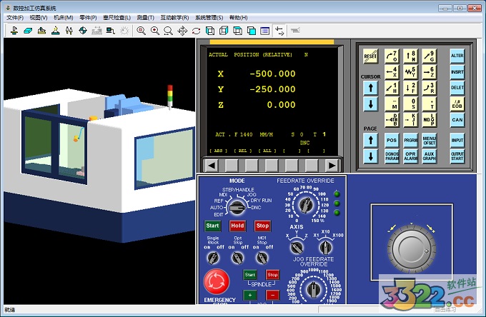This screenshot has height=317, width=486.
Task: Click the first toolbar icon on left
Action: coord(14,31)
